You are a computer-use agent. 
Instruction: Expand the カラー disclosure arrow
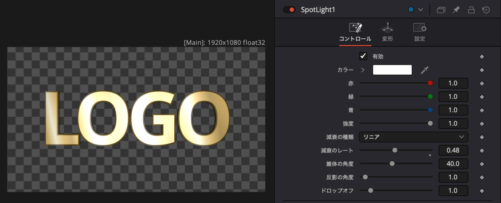(x=363, y=70)
